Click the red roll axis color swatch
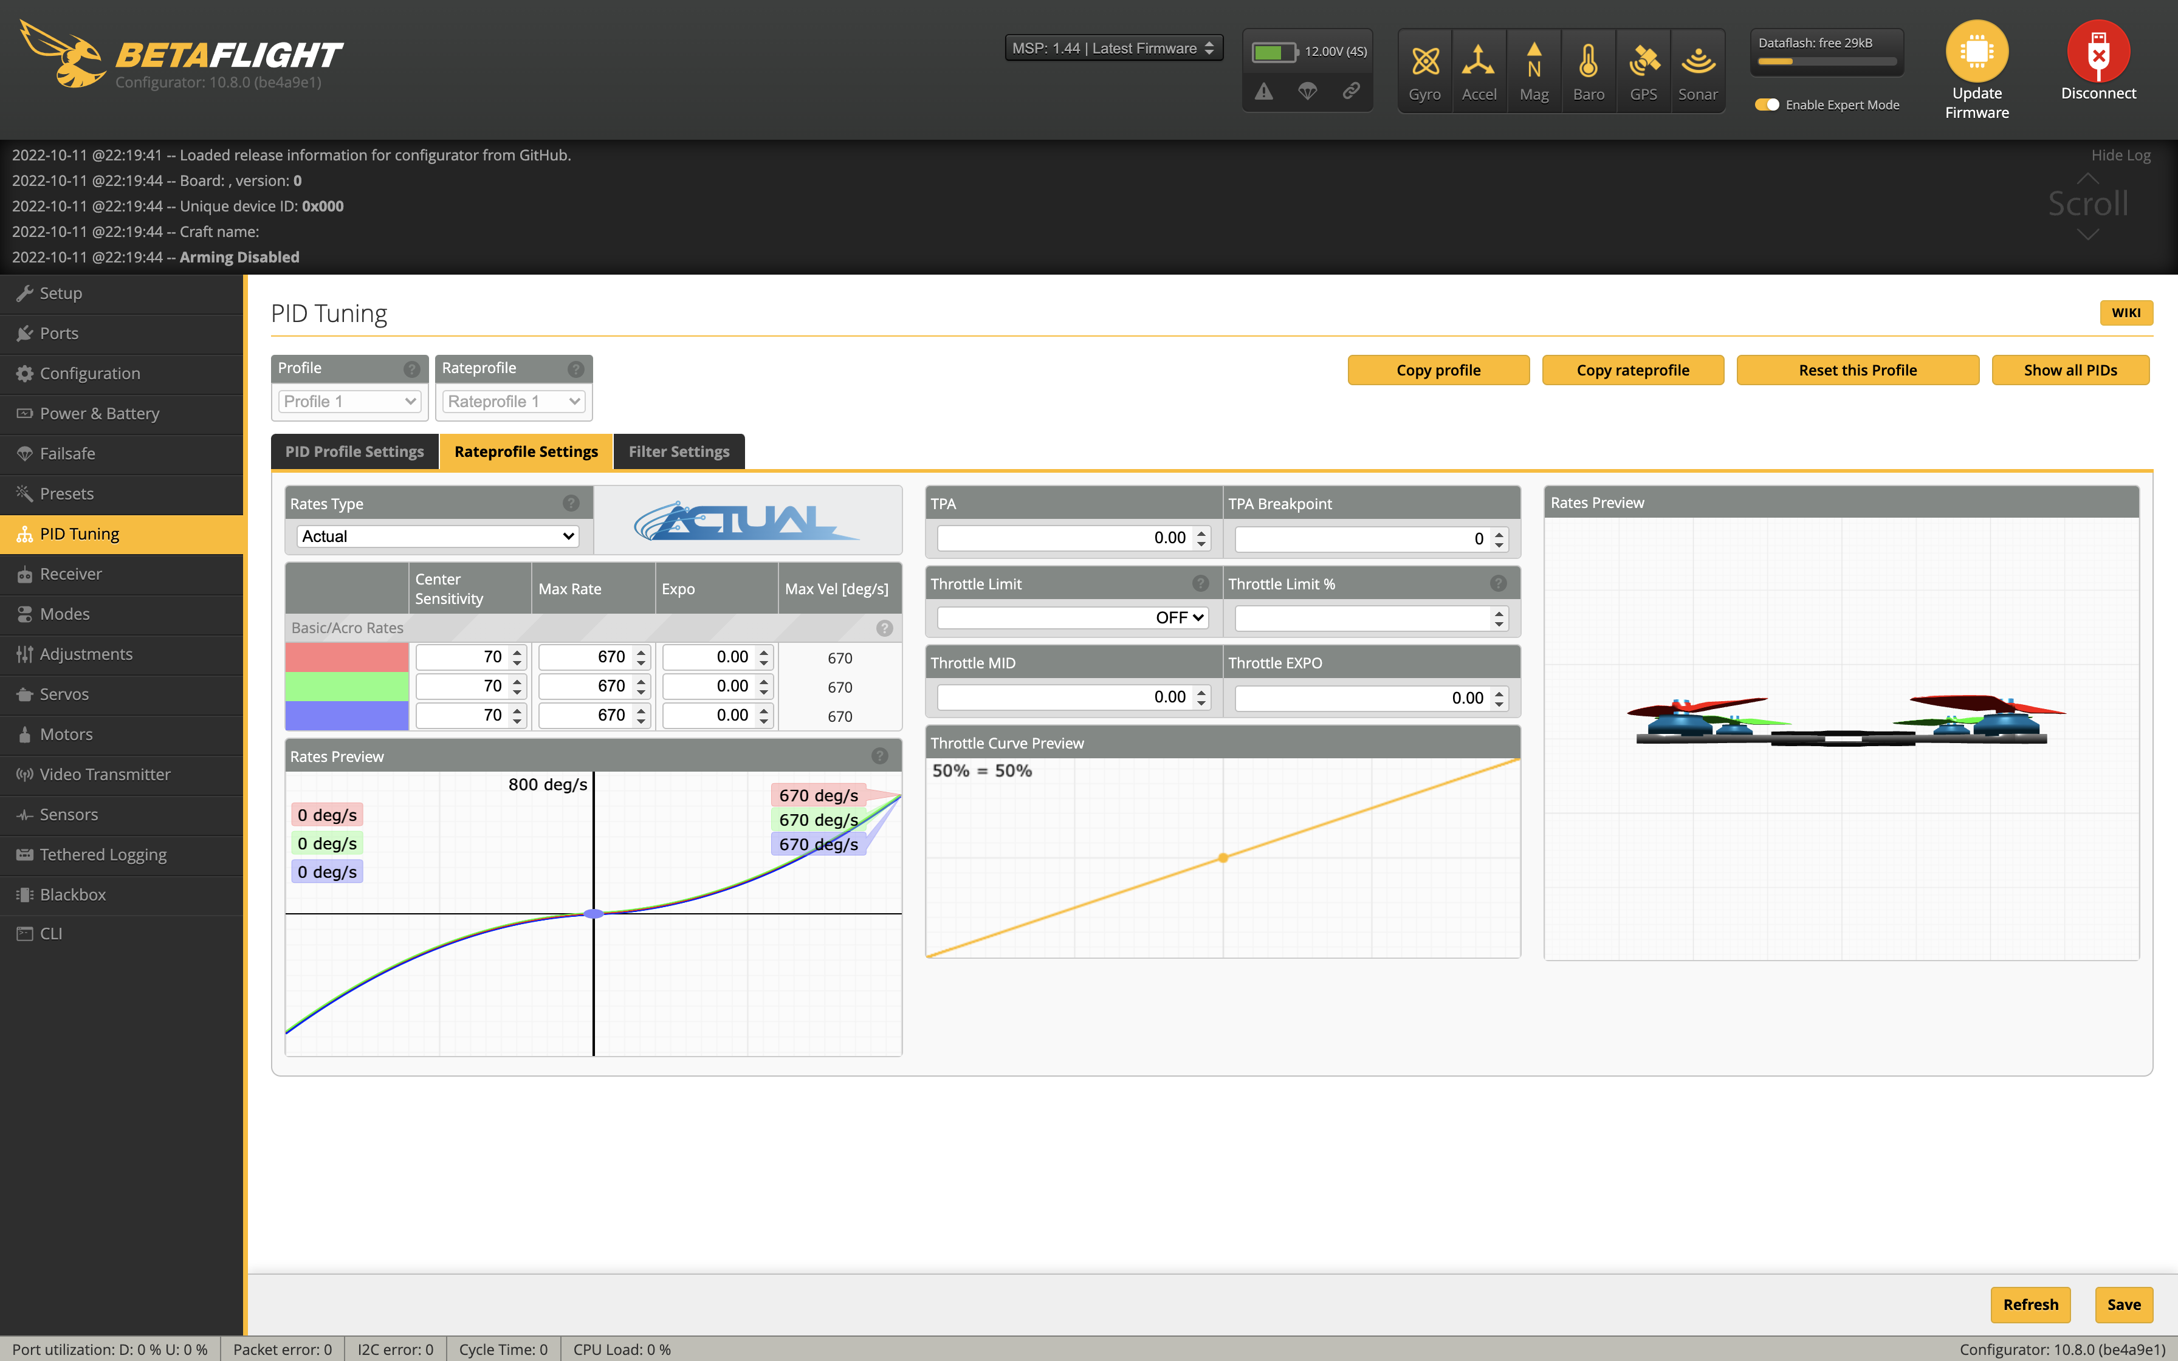 (346, 657)
